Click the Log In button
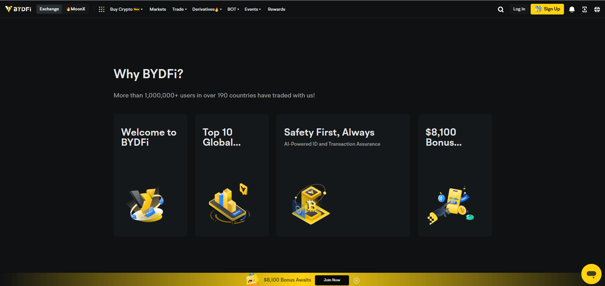The image size is (605, 286). (x=519, y=9)
